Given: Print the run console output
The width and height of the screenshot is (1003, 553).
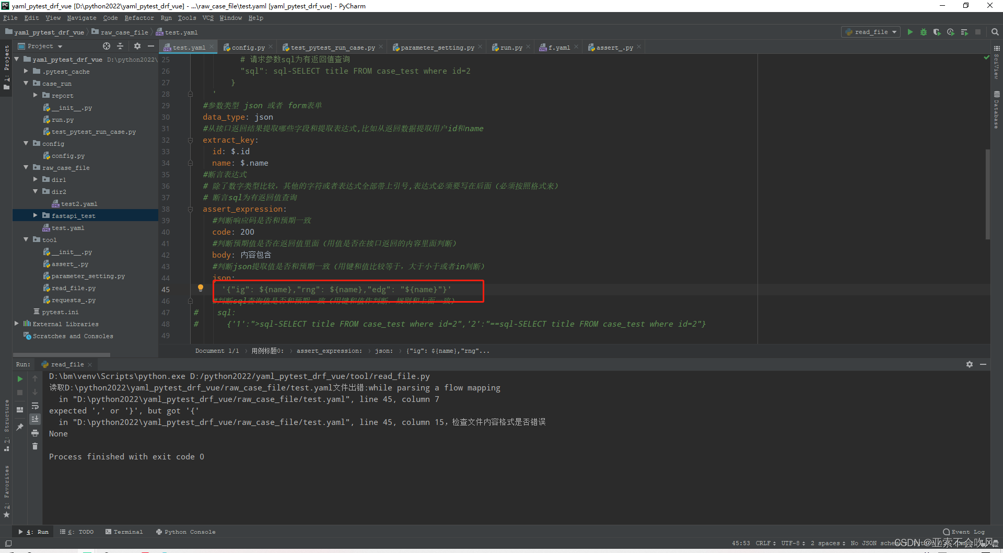Looking at the screenshot, I should [35, 433].
